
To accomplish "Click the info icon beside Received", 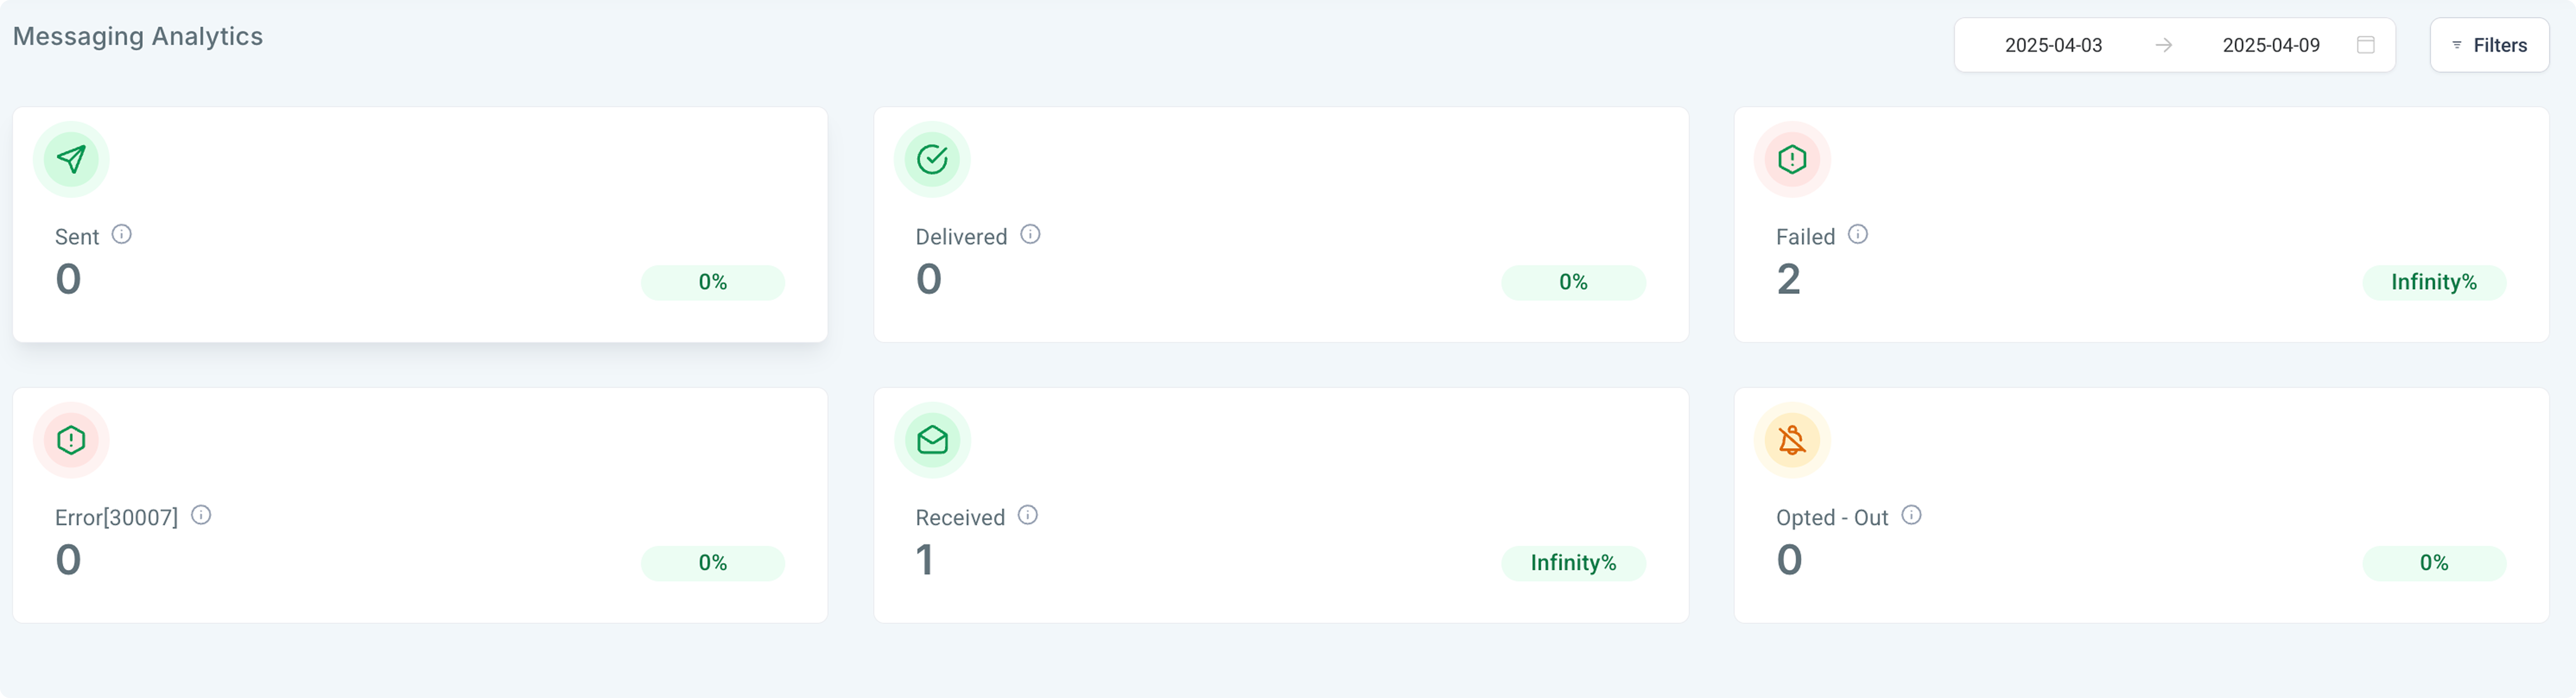I will point(1028,515).
